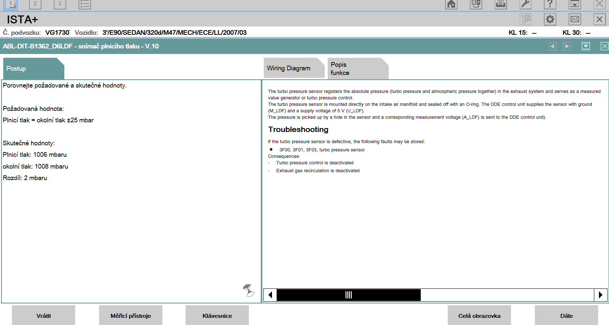Image resolution: width=609 pixels, height=325 pixels.
Task: Close the test module panel
Action: coord(605,46)
